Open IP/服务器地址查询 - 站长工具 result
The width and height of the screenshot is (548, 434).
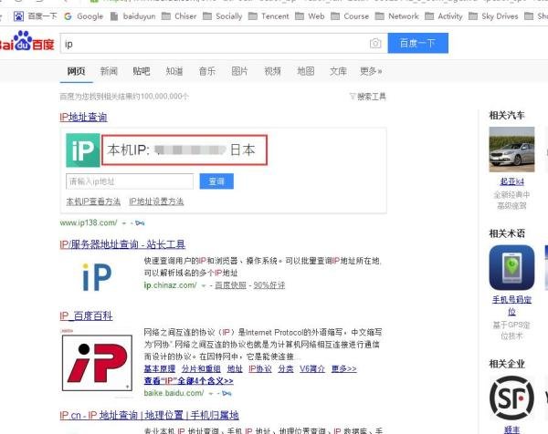tap(122, 244)
